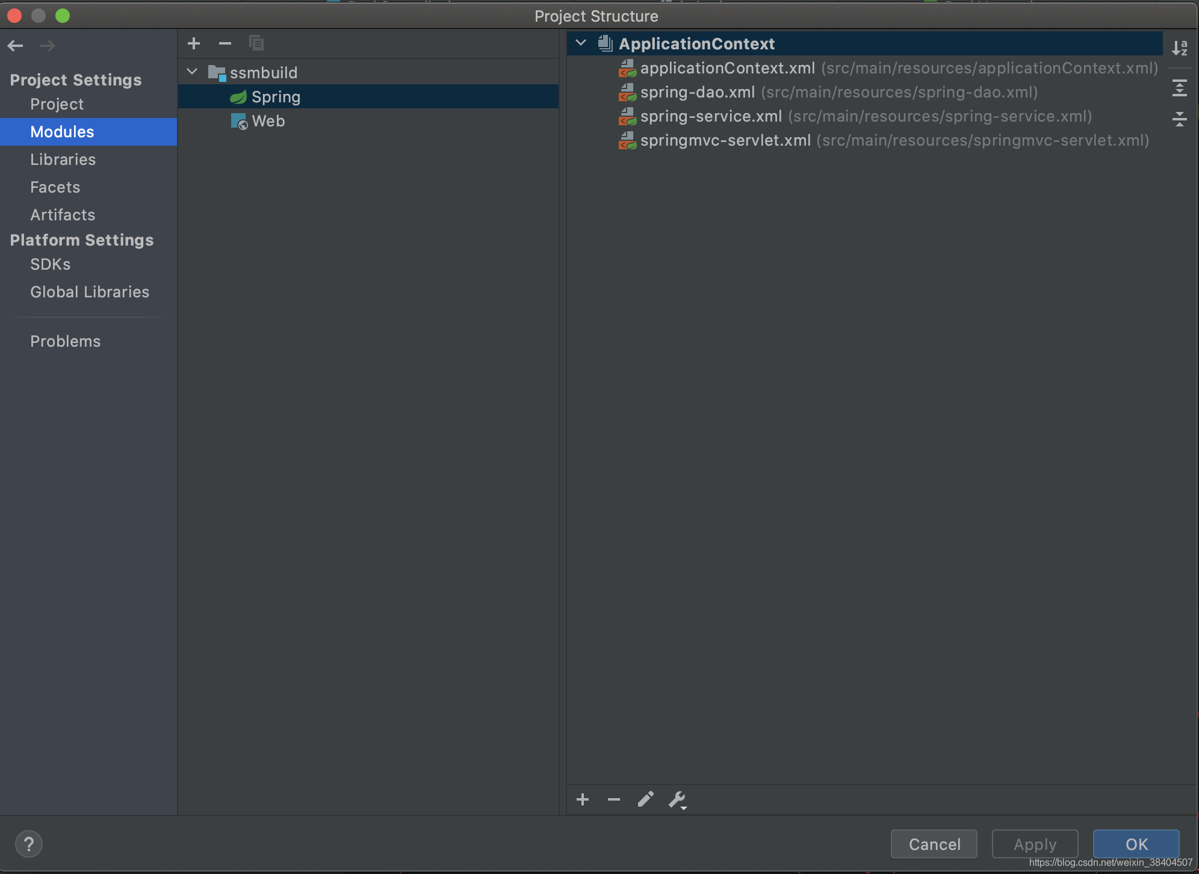The width and height of the screenshot is (1199, 874).
Task: Open the Libraries settings page
Action: [63, 160]
